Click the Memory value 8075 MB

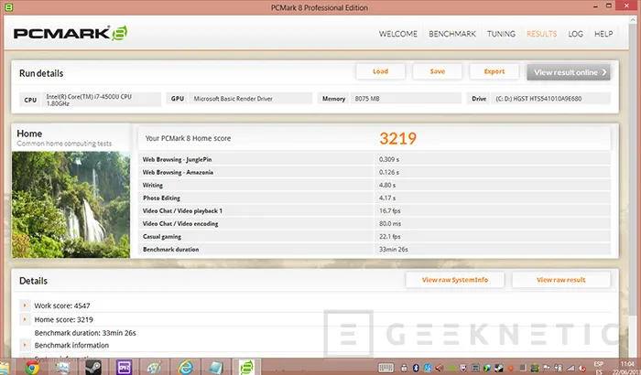(x=406, y=99)
